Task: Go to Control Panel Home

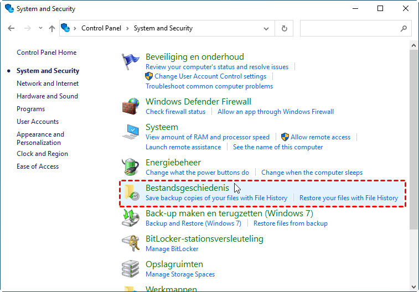Action: (46, 53)
